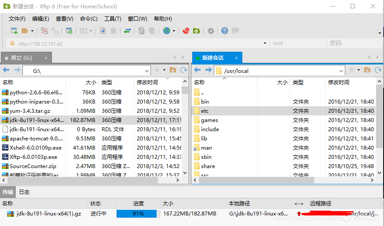The width and height of the screenshot is (384, 226).
Task: Click the green Xftp toolbar icon
Action: coord(197,31)
